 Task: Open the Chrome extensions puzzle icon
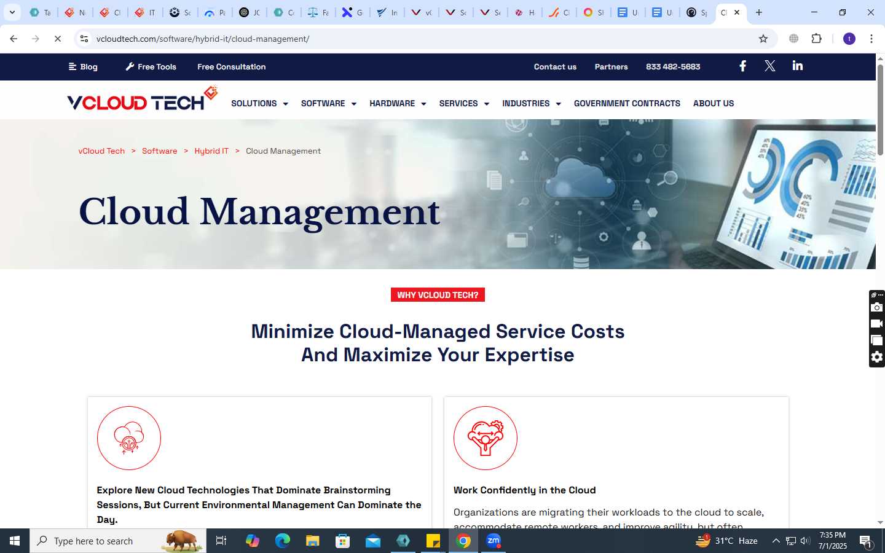[x=816, y=39]
